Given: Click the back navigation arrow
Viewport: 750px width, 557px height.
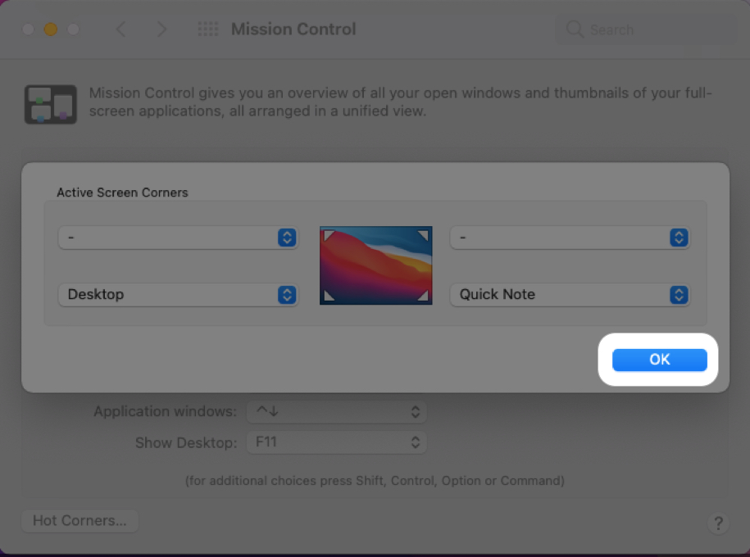Looking at the screenshot, I should pyautogui.click(x=121, y=29).
